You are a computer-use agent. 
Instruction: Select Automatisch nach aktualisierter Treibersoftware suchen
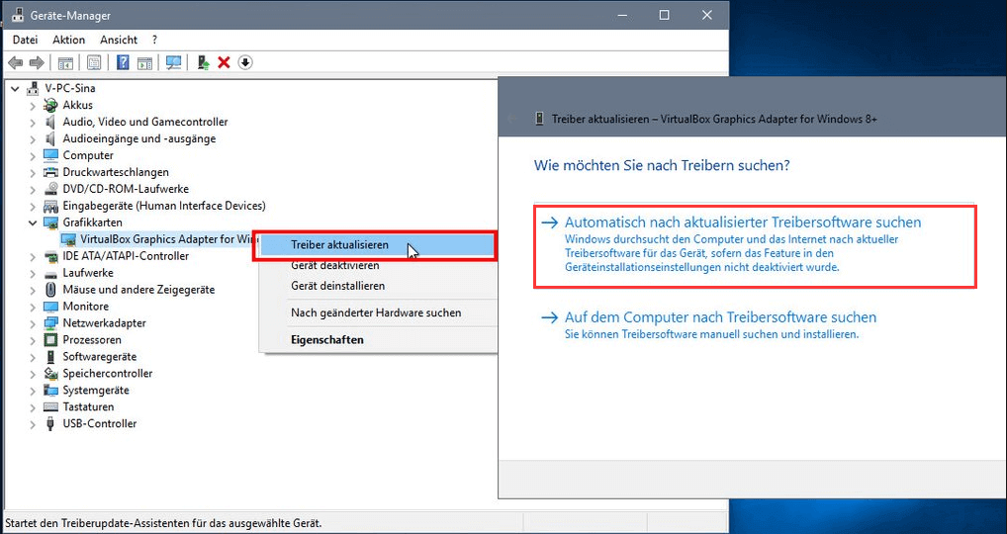(755, 246)
